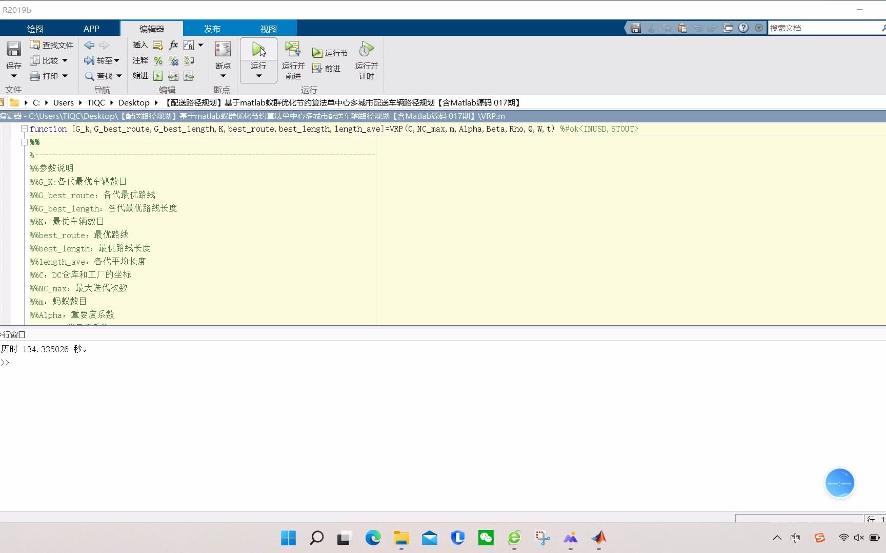Open Microsoft Edge from the taskbar
886x553 pixels.
[x=373, y=538]
